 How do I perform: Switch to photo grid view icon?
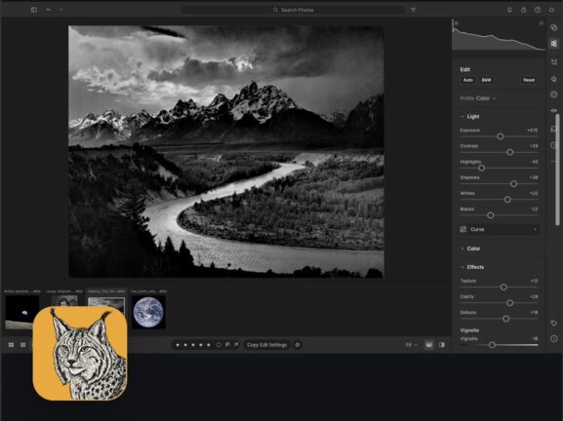(x=11, y=345)
